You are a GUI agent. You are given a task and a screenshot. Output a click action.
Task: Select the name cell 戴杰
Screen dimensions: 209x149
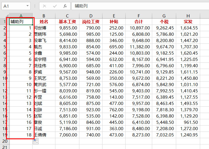(x=44, y=47)
